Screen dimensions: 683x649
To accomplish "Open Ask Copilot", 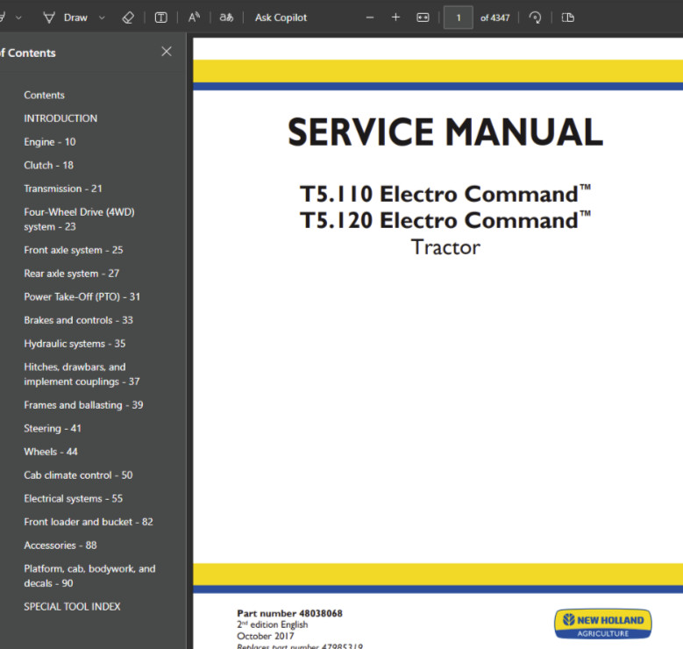I will (281, 18).
